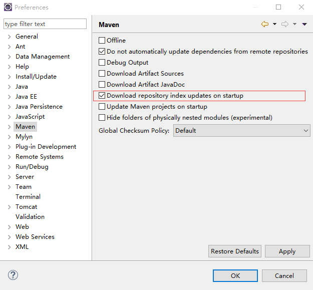The width and height of the screenshot is (313, 290).
Task: Select Web Services category
Action: tap(35, 237)
